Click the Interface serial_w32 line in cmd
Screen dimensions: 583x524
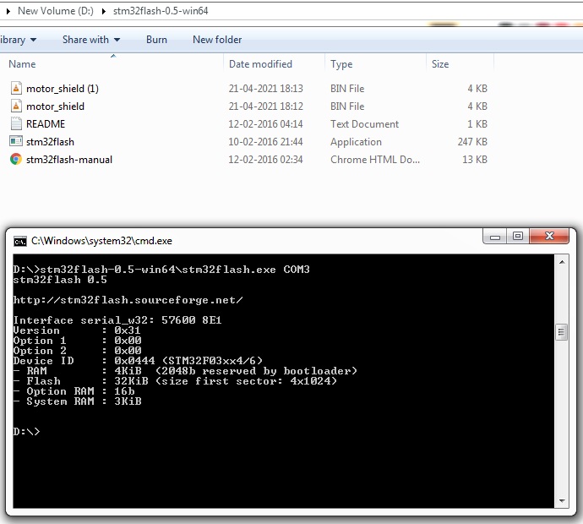[117, 320]
